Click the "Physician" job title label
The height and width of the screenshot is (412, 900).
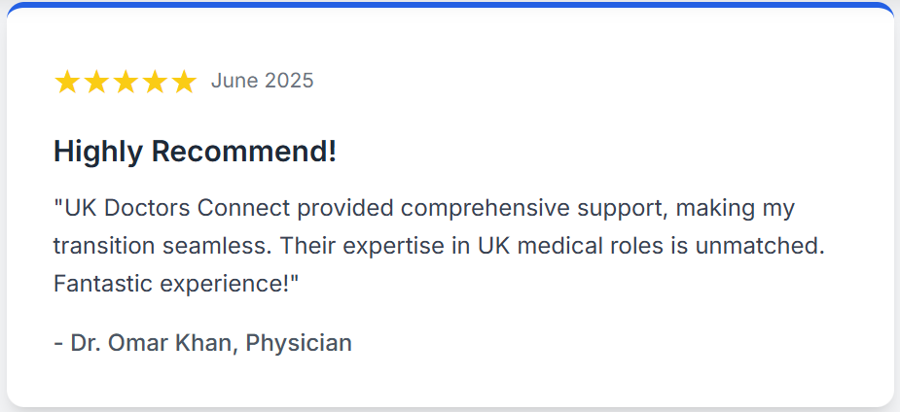pyautogui.click(x=299, y=342)
